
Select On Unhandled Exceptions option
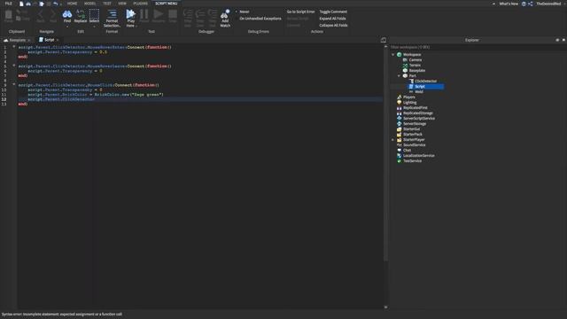(260, 19)
